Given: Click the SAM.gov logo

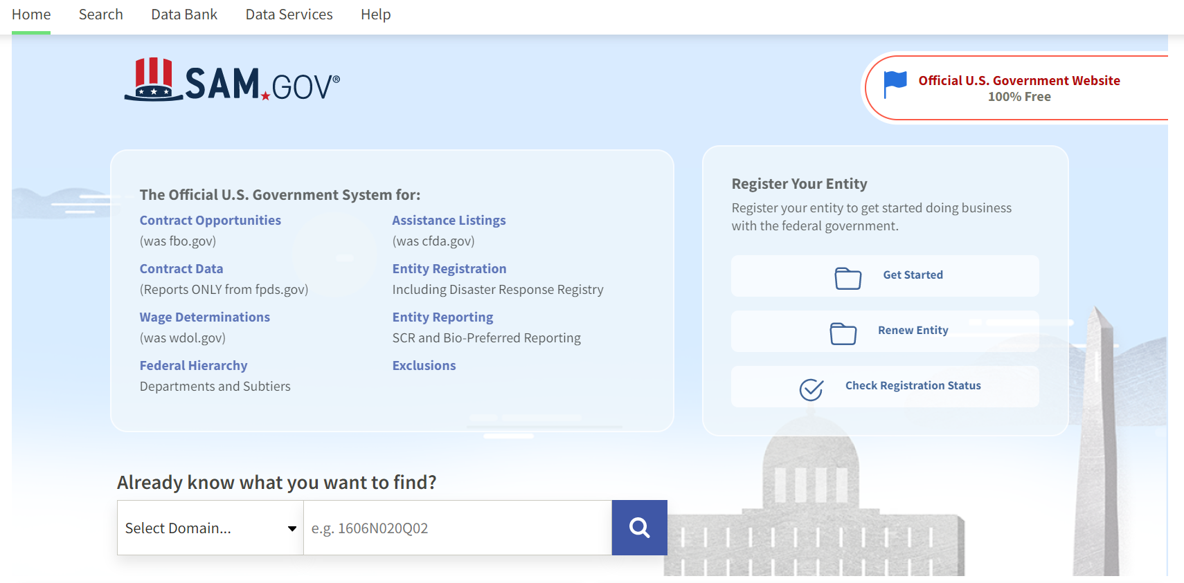Looking at the screenshot, I should pyautogui.click(x=232, y=80).
